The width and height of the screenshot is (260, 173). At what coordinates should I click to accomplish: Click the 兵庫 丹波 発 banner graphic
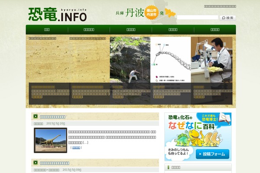coord(146,13)
